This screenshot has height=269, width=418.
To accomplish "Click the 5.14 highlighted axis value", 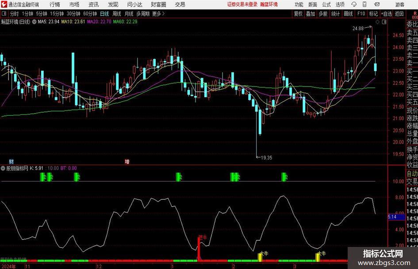I will coord(396,217).
